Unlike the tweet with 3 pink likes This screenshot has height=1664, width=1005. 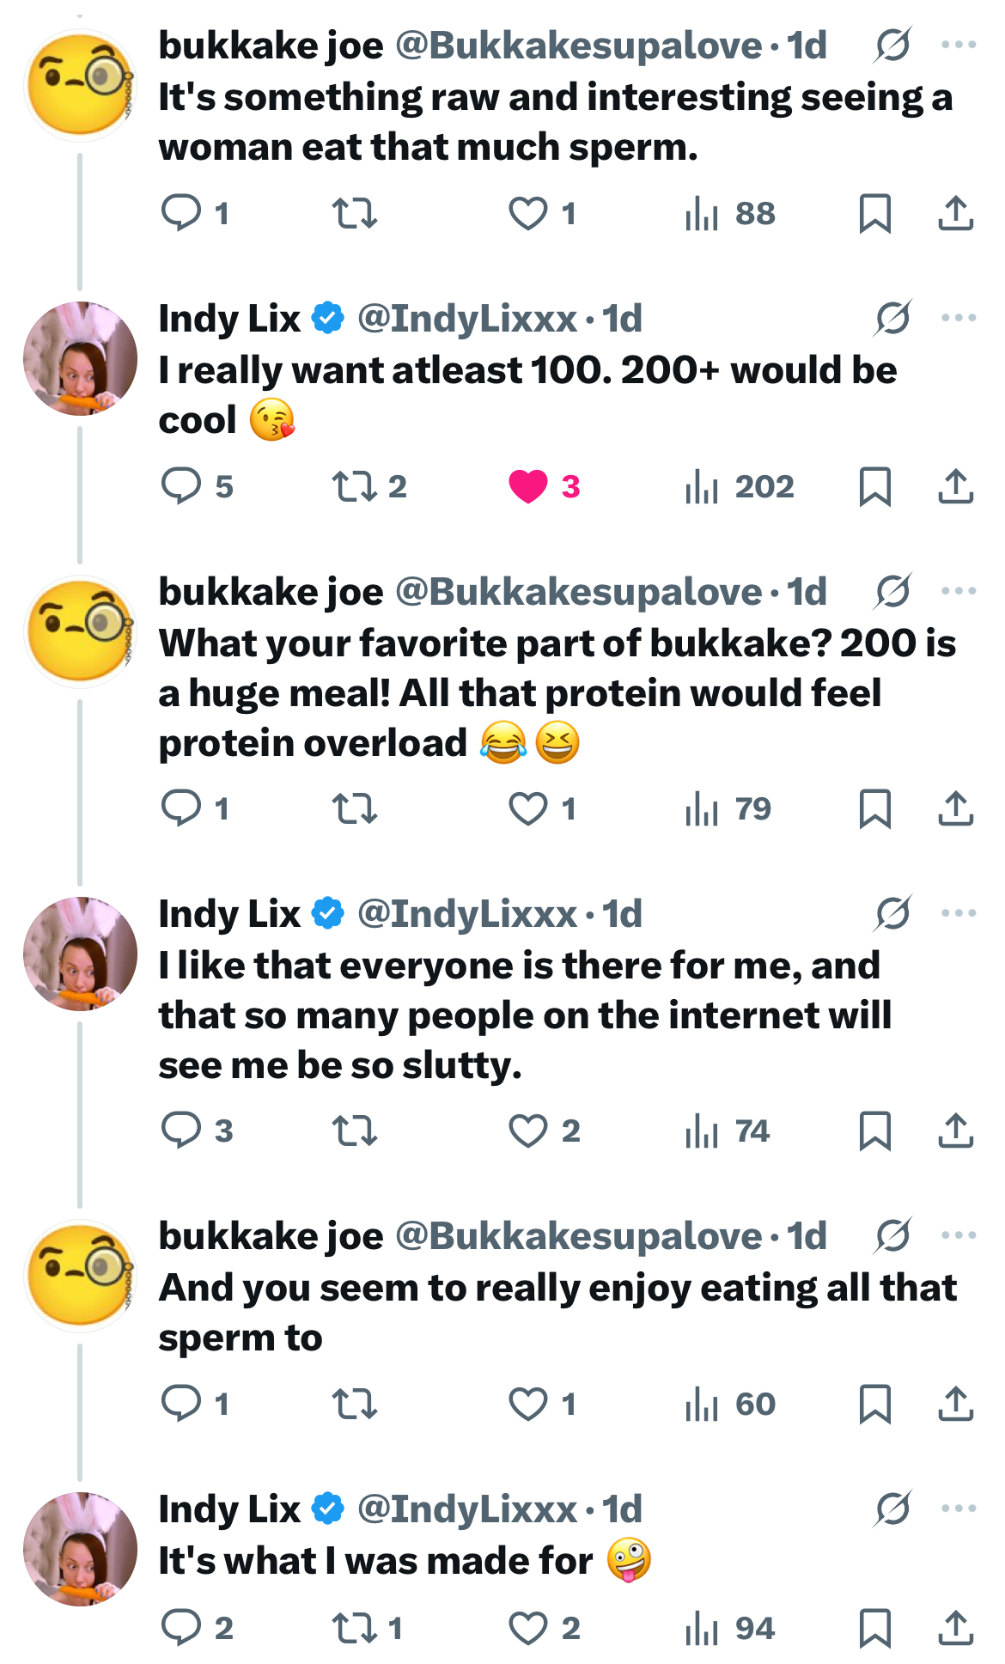(x=528, y=486)
